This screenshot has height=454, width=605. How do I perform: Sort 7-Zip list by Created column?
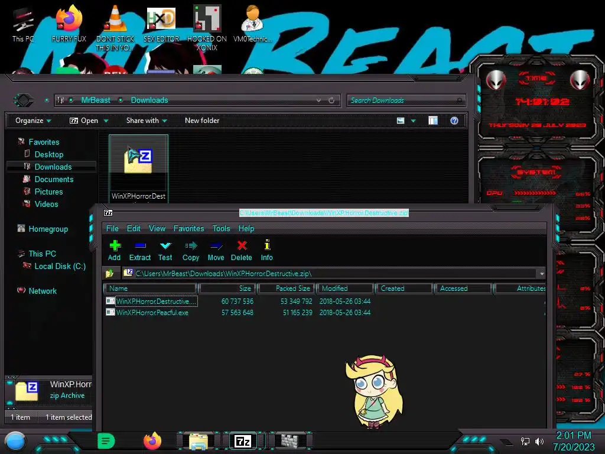(404, 288)
